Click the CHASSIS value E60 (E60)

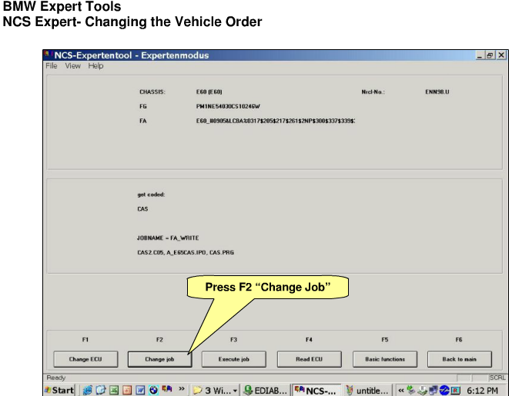coord(209,92)
